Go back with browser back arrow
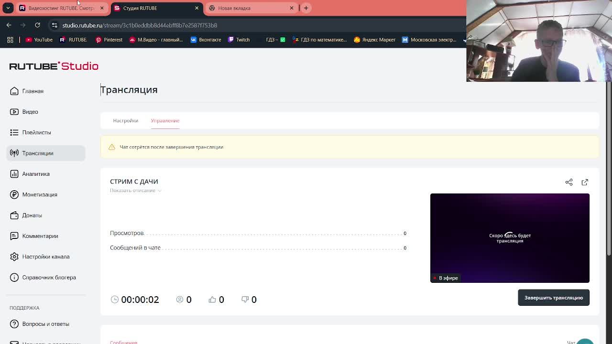 tap(9, 25)
